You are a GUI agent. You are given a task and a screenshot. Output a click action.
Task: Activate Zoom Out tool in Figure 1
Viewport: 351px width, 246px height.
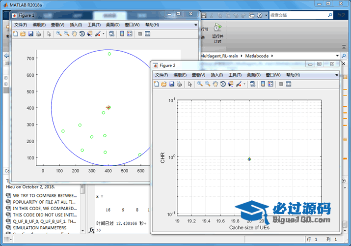pos(66,34)
